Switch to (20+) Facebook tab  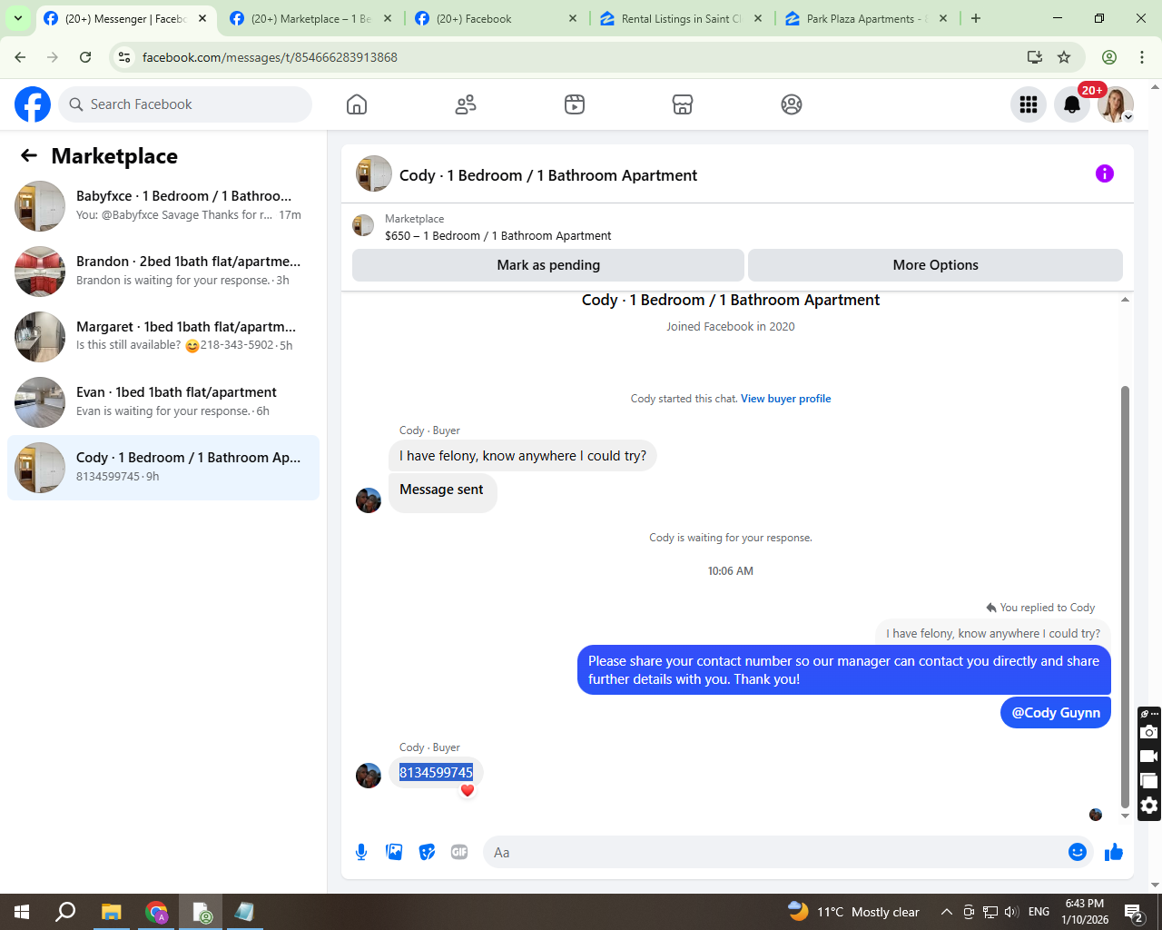click(496, 18)
